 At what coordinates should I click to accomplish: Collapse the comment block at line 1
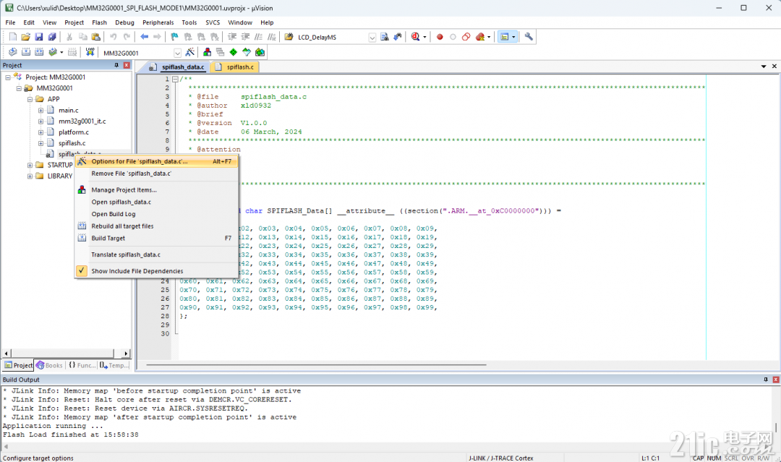point(175,79)
